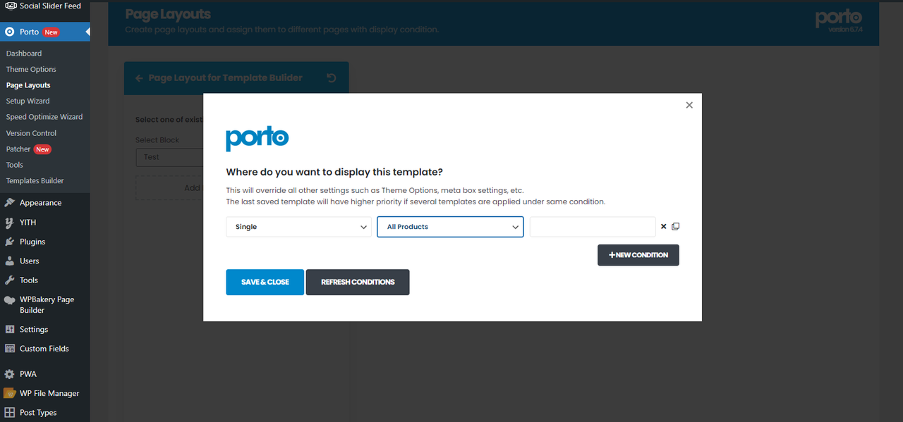Click the back arrow in Page Layout header
The width and height of the screenshot is (903, 422).
coord(139,78)
